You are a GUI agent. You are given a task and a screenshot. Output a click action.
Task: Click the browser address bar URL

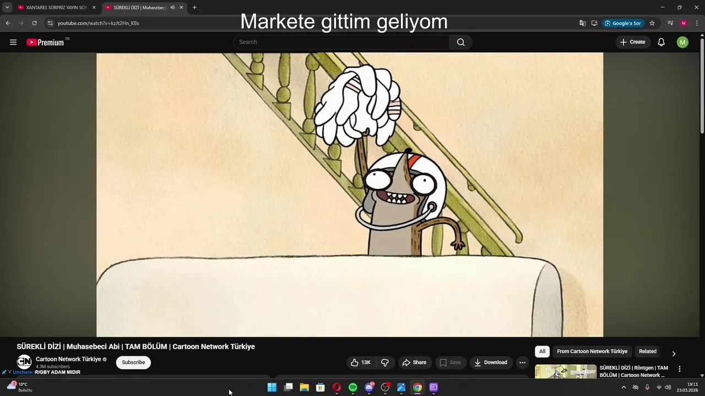(x=98, y=23)
